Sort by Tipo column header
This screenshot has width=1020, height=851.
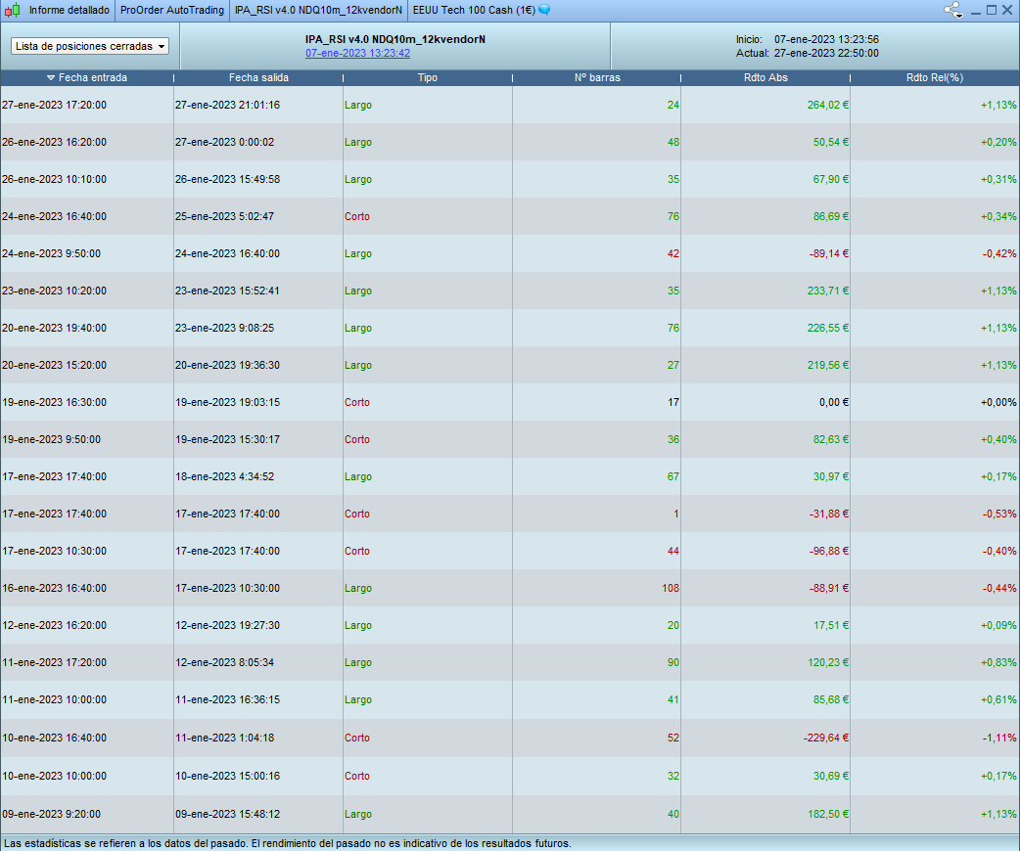click(428, 78)
